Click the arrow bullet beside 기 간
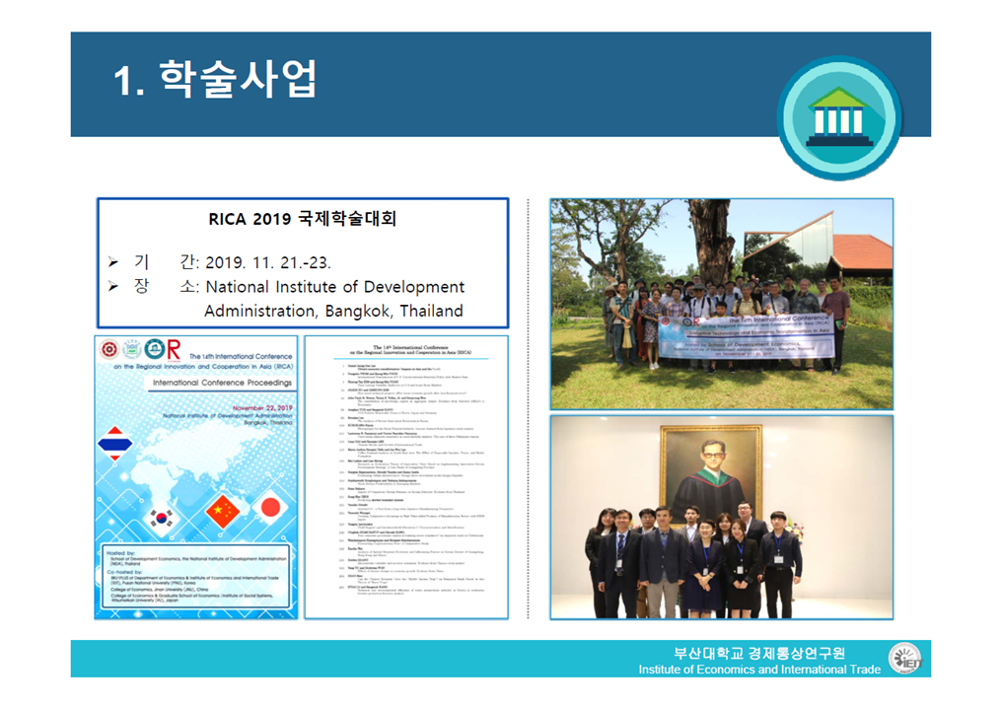The height and width of the screenshot is (710, 1002). coord(114,262)
